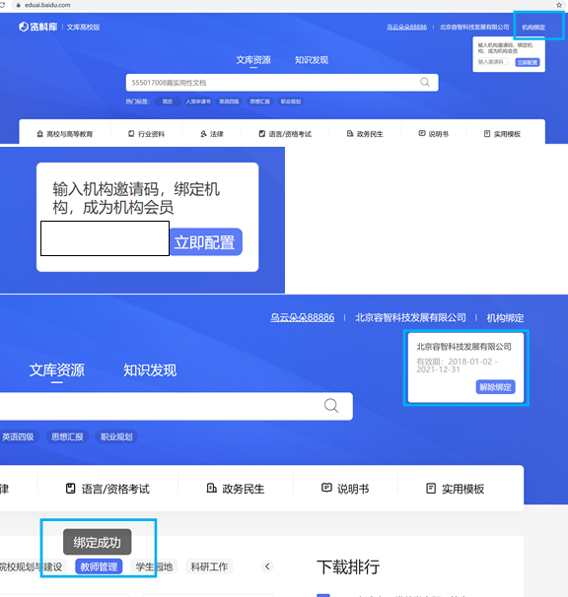The width and height of the screenshot is (568, 597).
Task: Select the 学生园地 tab
Action: coord(154,566)
